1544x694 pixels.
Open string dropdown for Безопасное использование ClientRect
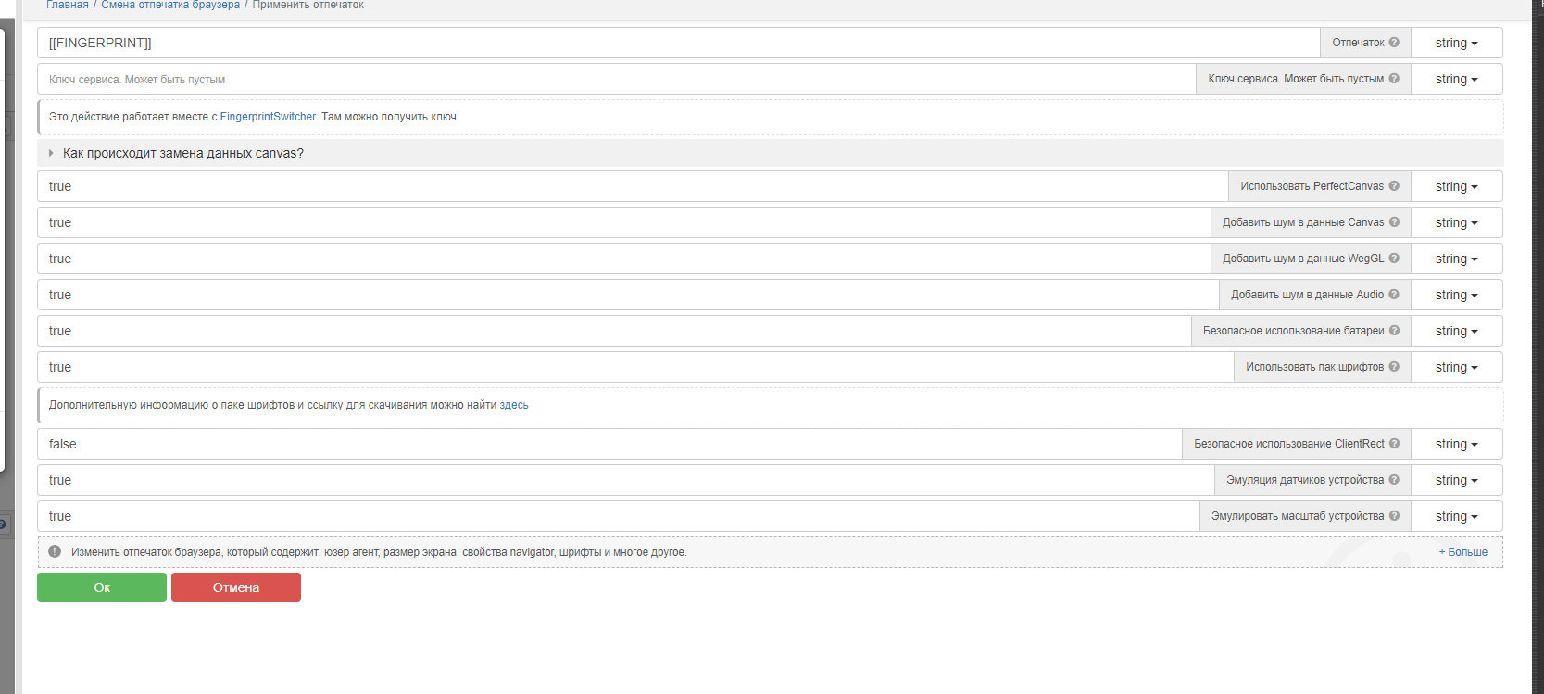[1456, 444]
